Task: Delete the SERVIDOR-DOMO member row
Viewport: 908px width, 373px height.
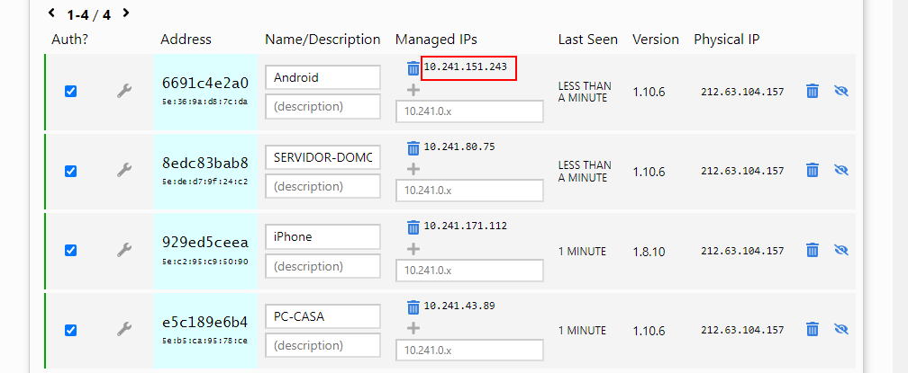Action: point(812,171)
